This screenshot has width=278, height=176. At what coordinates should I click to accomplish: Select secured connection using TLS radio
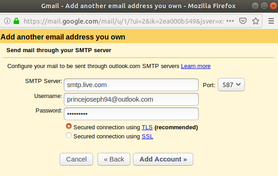69,126
